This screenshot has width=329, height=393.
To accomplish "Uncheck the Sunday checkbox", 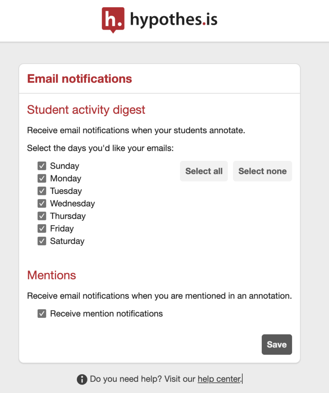I will tap(42, 166).
